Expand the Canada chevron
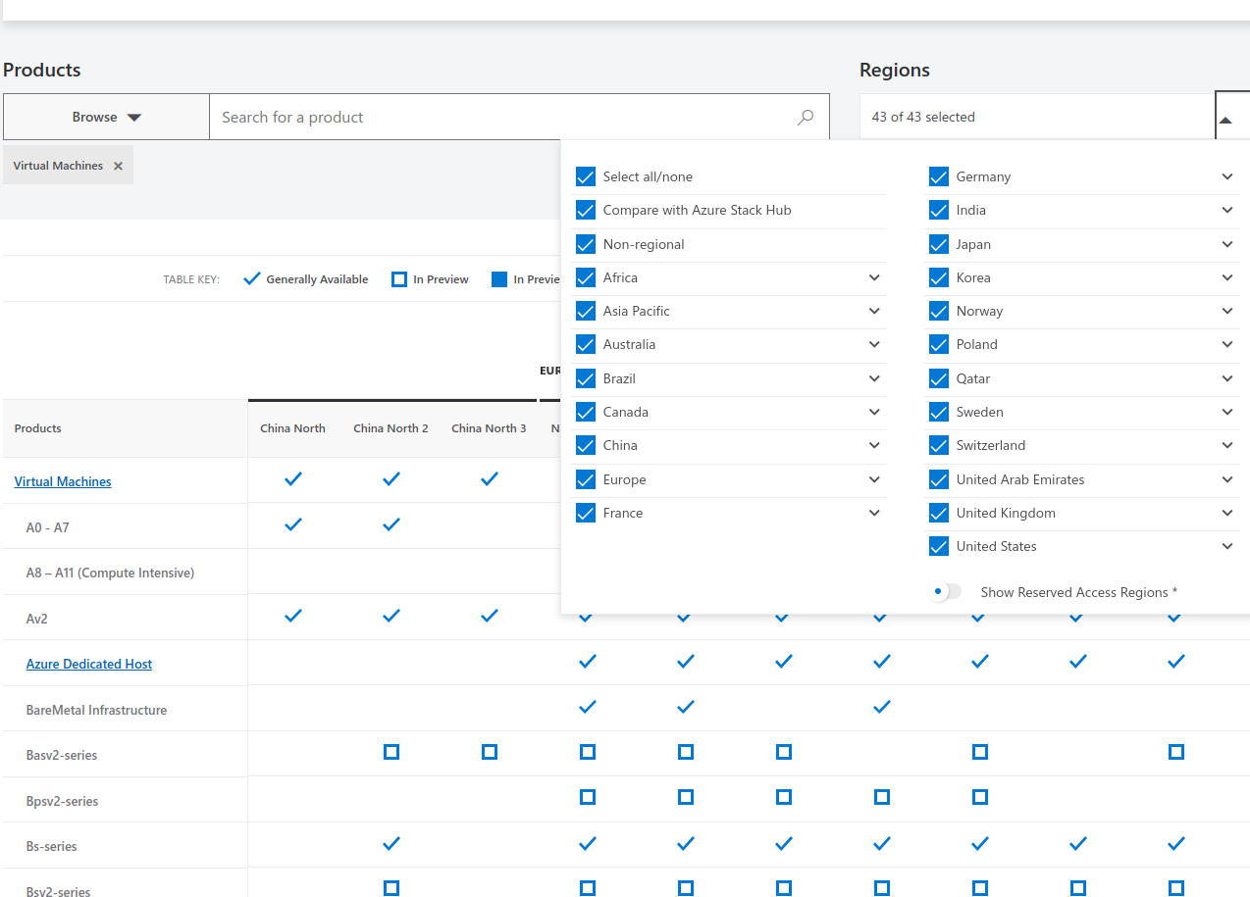This screenshot has height=897, width=1250. [x=874, y=412]
